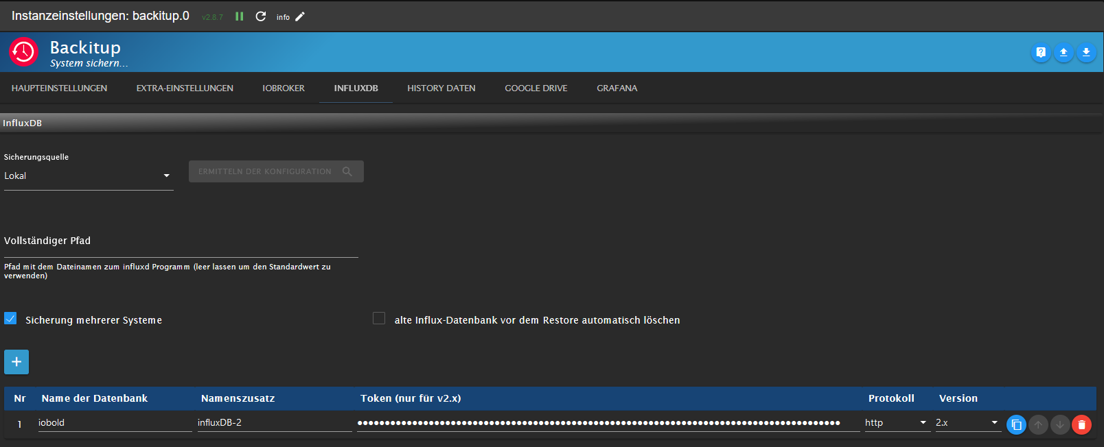The height and width of the screenshot is (447, 1104).
Task: Click Ermitteln der Konfiguration button
Action: (276, 171)
